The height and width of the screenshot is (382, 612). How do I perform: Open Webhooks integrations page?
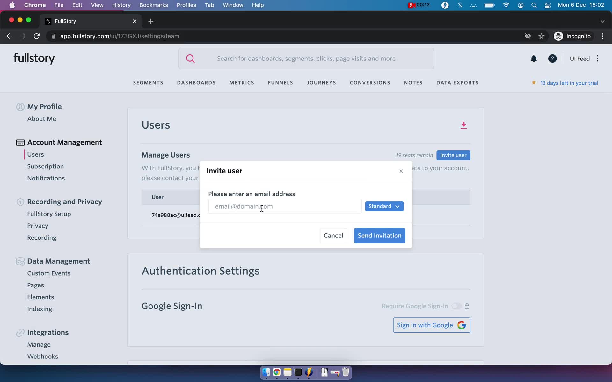click(x=43, y=357)
